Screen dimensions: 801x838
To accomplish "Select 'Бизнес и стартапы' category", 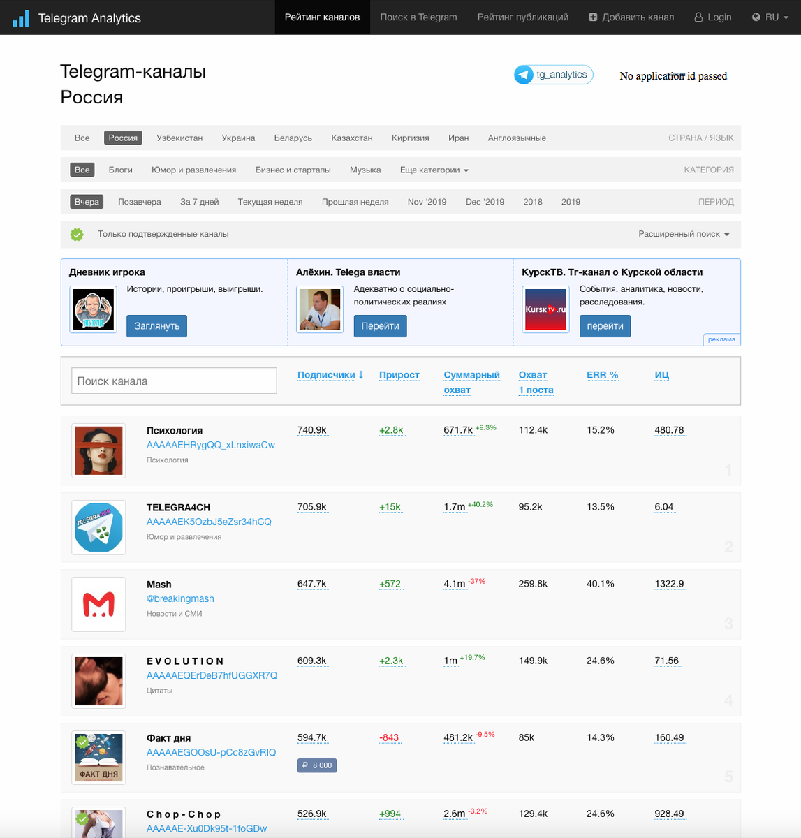I will [x=293, y=170].
